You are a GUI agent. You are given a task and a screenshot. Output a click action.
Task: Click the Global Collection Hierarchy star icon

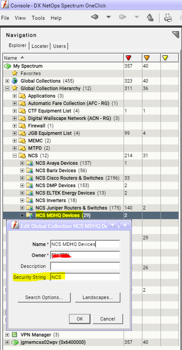pos(15,88)
